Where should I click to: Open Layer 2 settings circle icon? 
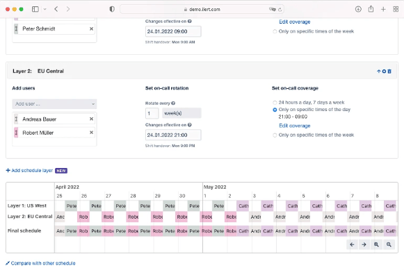[384, 71]
